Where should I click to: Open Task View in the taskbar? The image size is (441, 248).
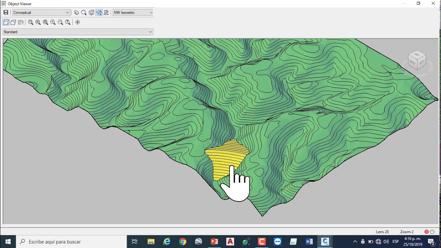pos(135,242)
